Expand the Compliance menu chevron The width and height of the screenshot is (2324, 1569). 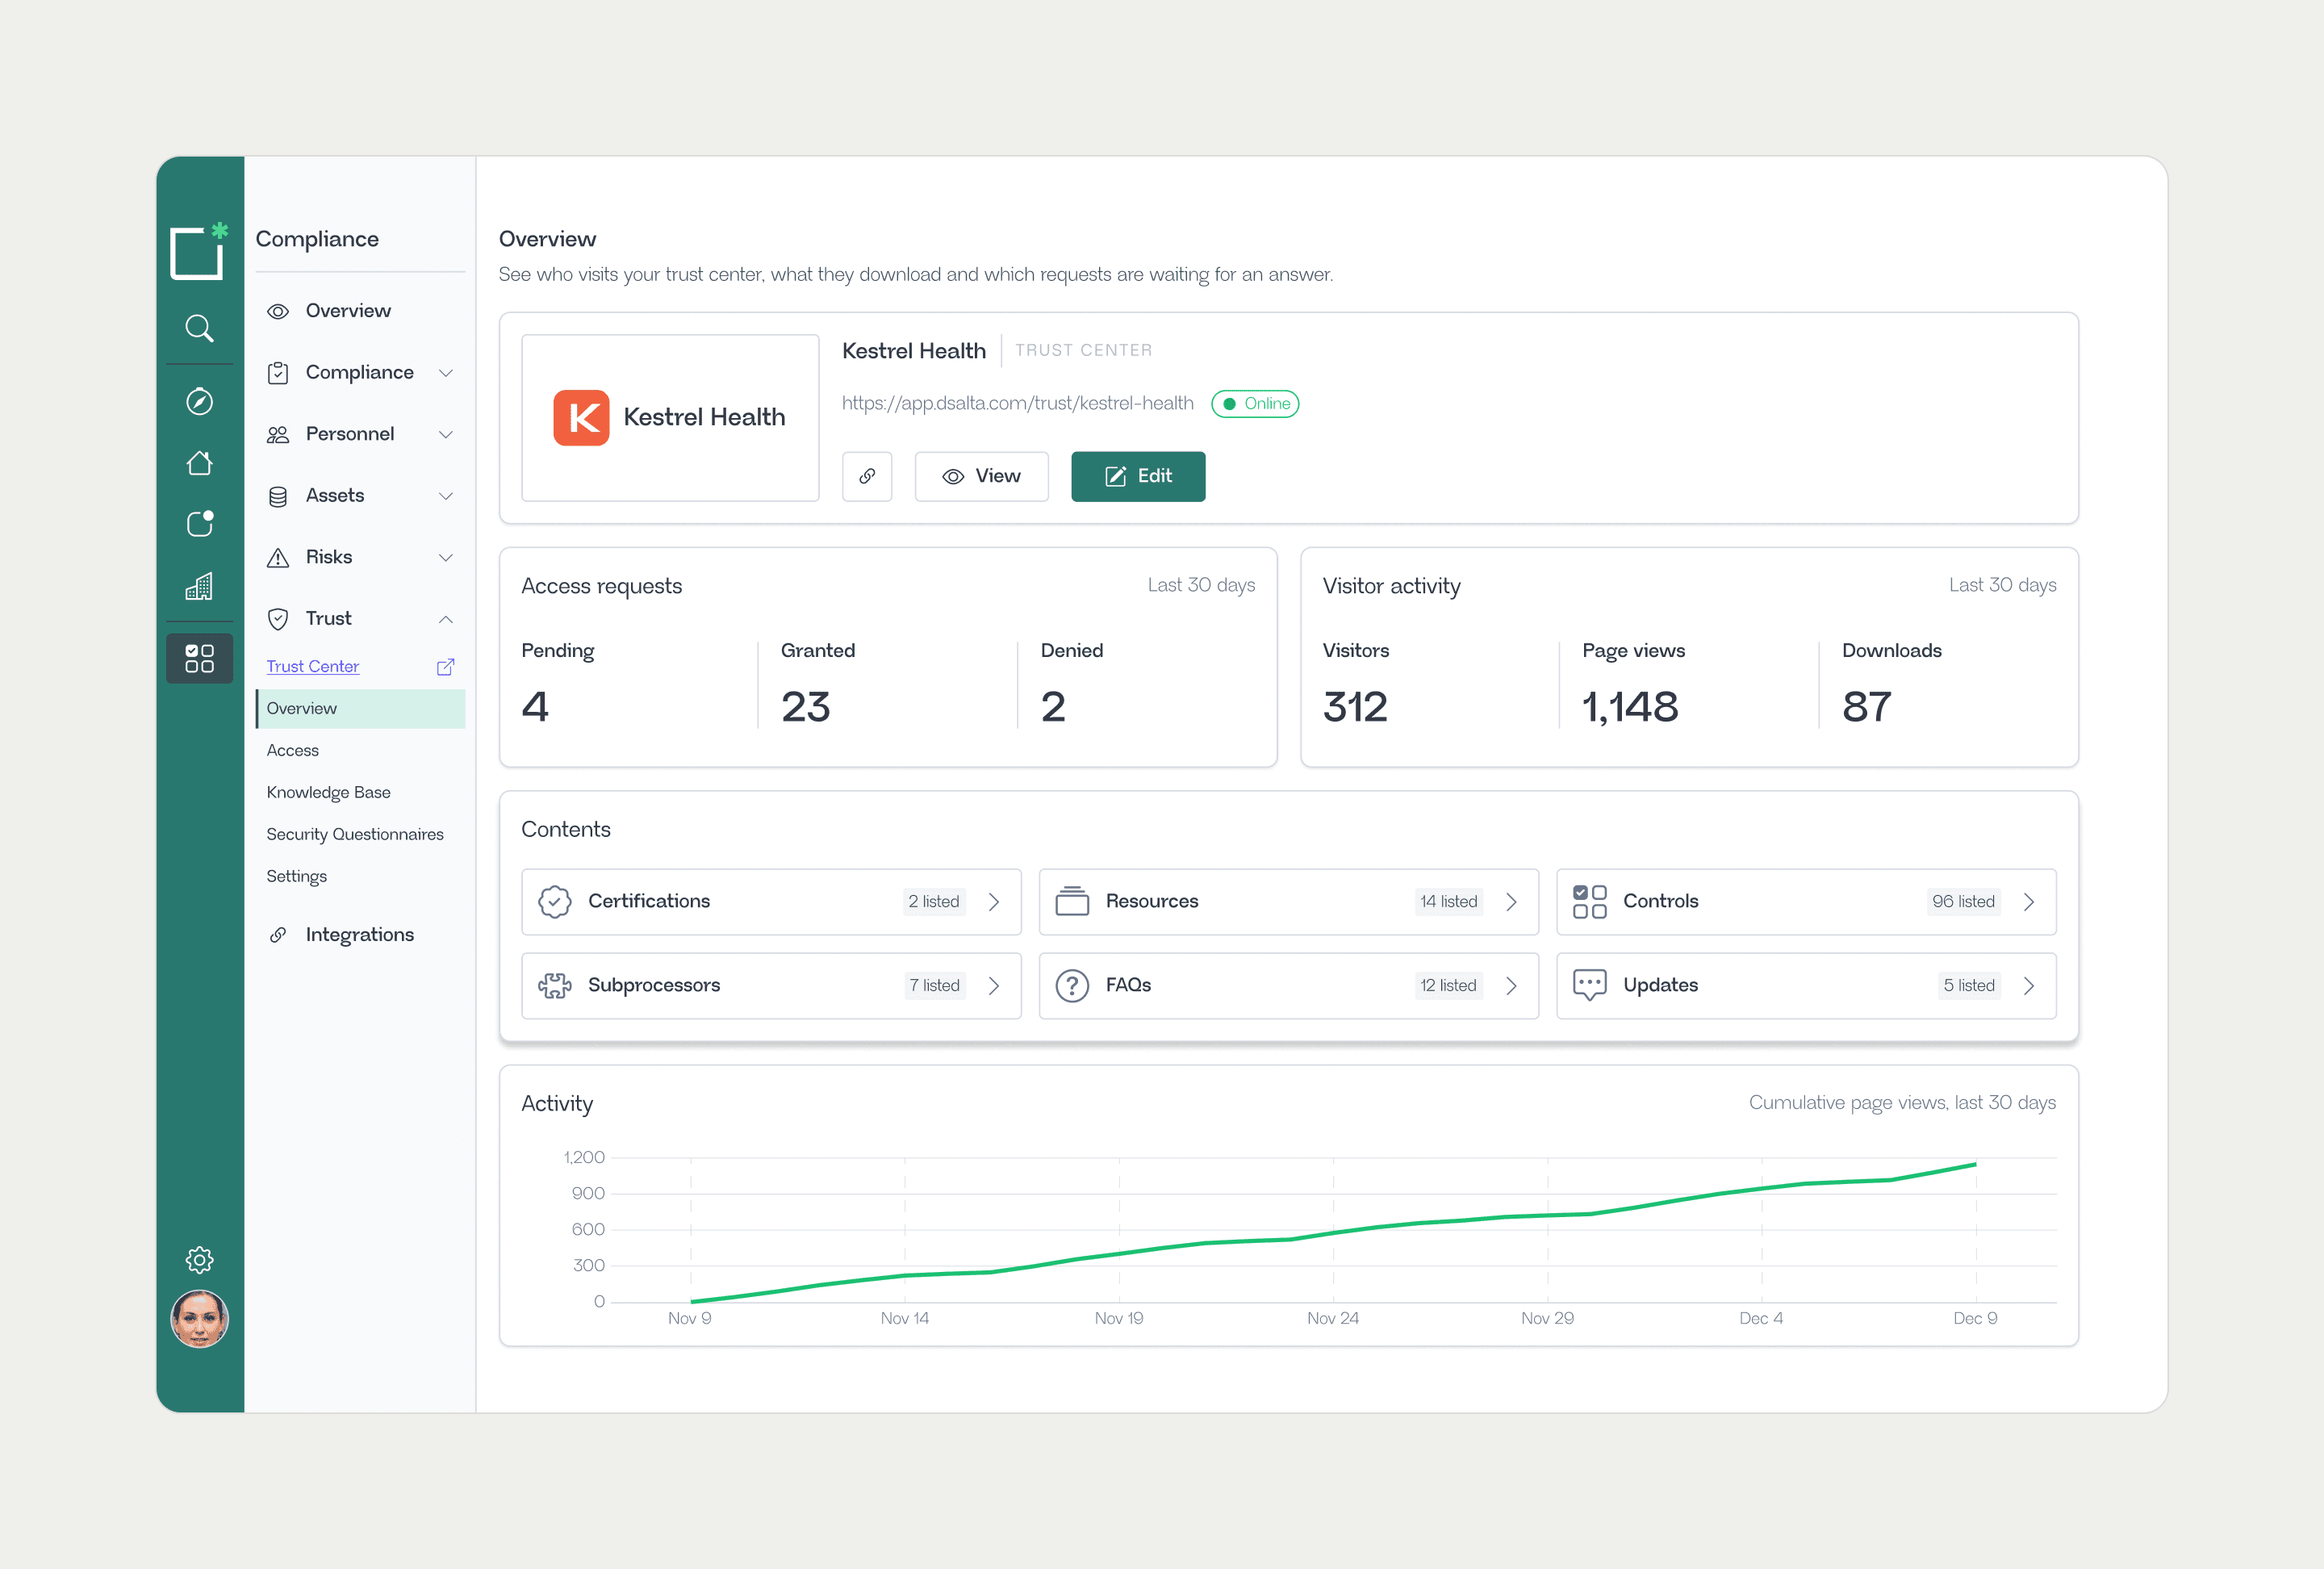point(446,373)
